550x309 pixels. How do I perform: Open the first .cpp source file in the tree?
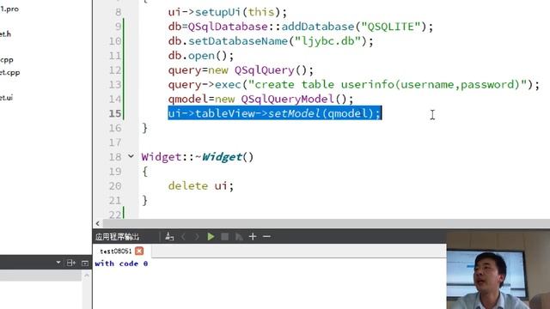point(7,59)
